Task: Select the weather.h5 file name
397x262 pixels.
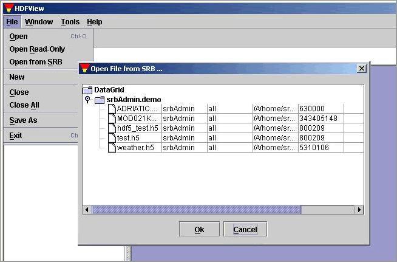Action: [x=135, y=147]
